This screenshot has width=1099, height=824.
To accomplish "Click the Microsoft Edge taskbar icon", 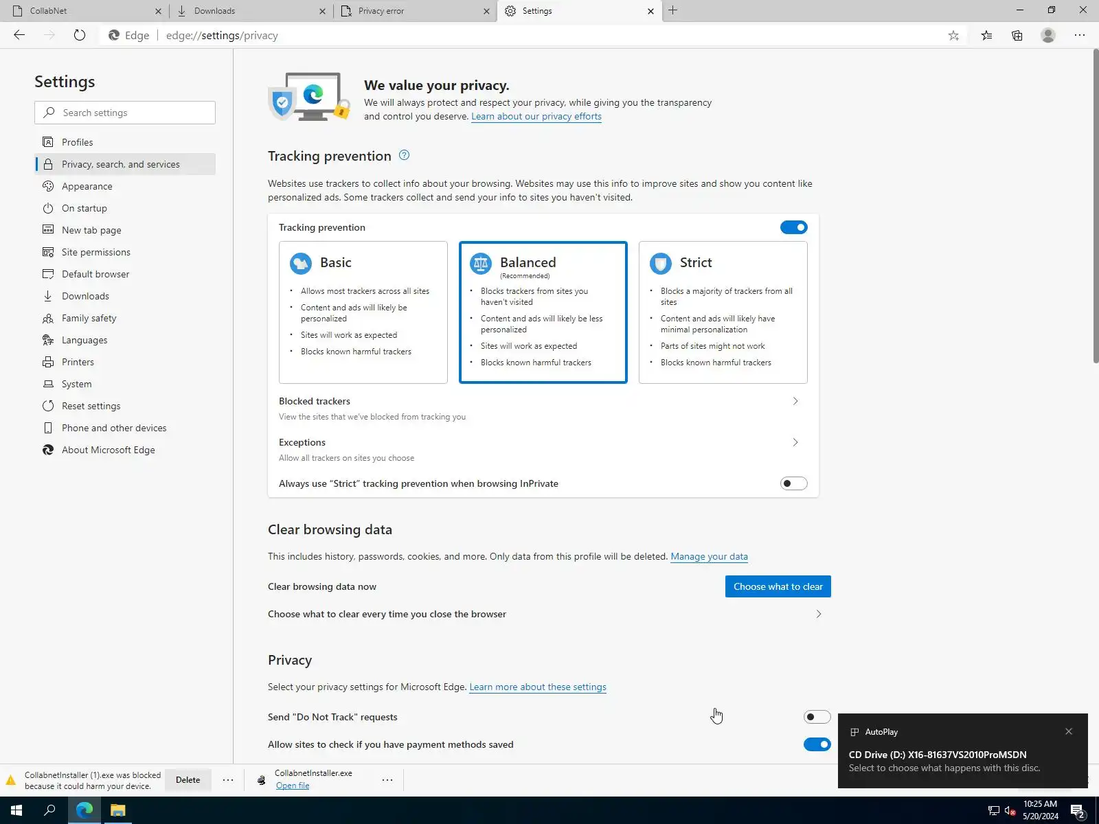I will pyautogui.click(x=84, y=810).
